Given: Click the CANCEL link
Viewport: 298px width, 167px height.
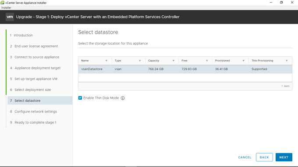Looking at the screenshot, I should (x=245, y=157).
